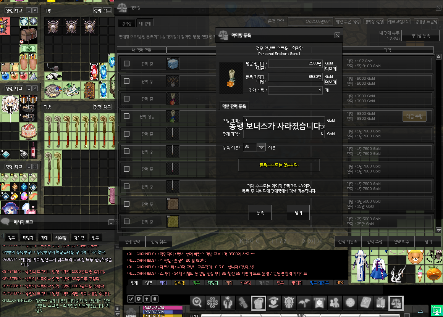Click 닫기 in the item registration dialog
Viewport: 443px width, 317px height.
point(298,212)
